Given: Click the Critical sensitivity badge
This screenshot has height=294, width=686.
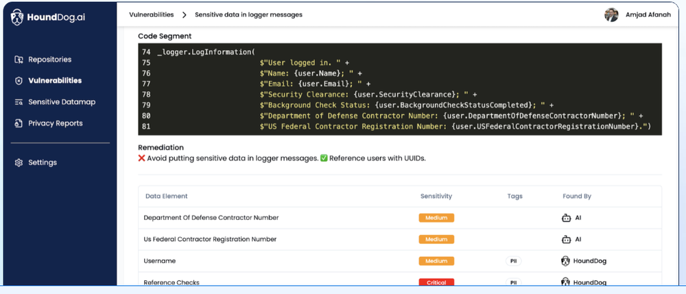Looking at the screenshot, I should coord(436,282).
